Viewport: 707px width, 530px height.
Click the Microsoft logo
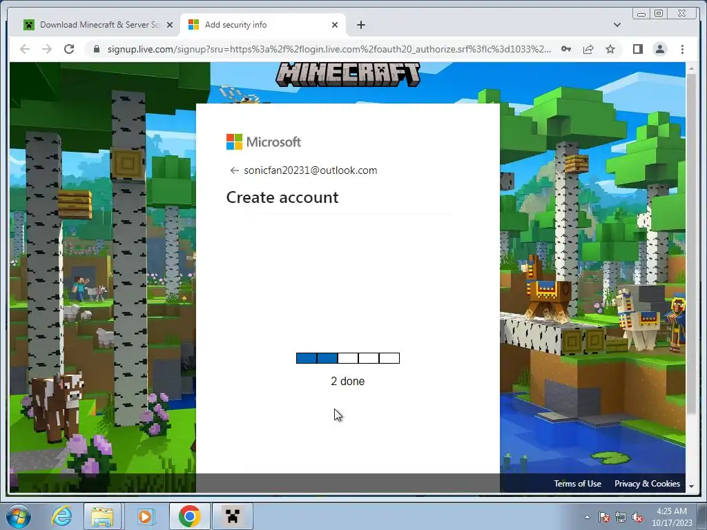(264, 142)
